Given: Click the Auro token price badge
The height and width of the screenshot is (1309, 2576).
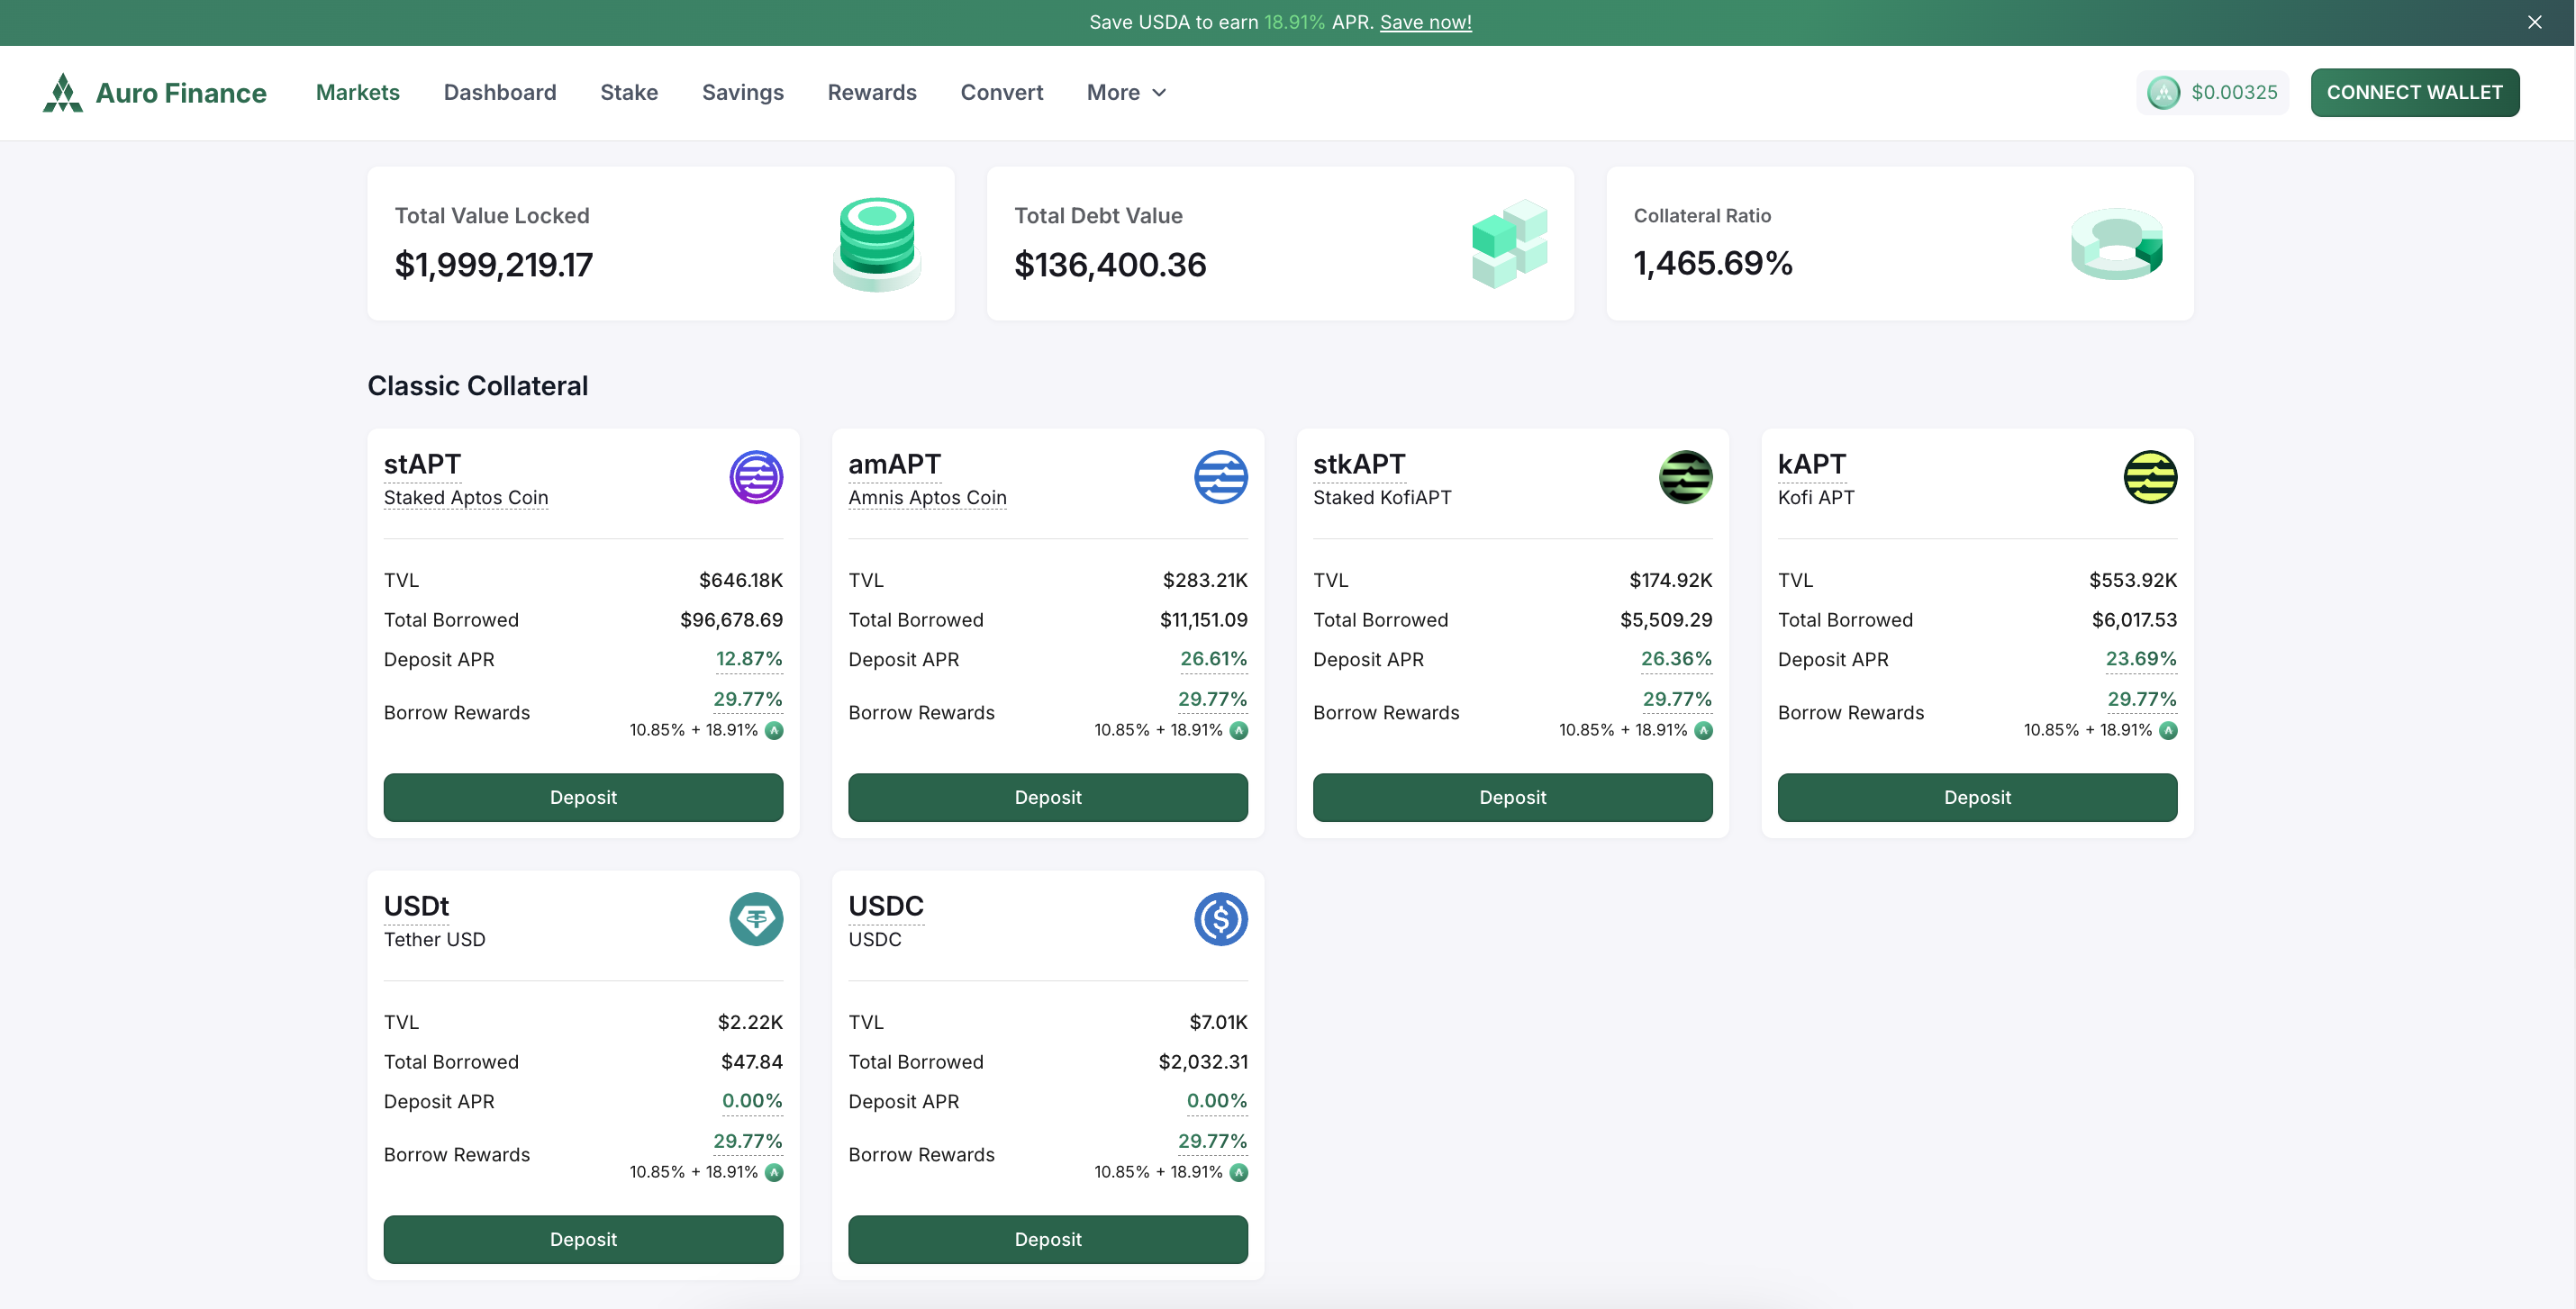Looking at the screenshot, I should [x=2212, y=92].
